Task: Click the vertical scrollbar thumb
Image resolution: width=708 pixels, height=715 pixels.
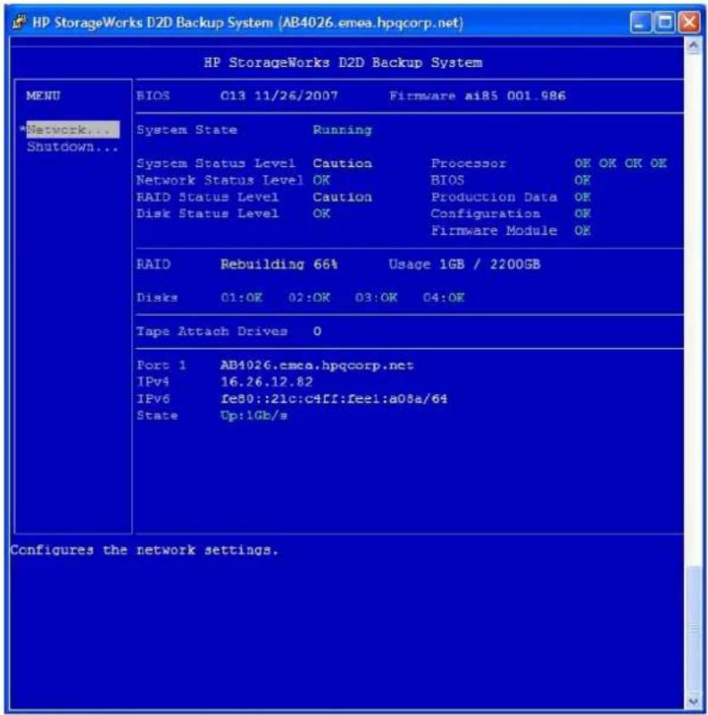Action: (694, 629)
